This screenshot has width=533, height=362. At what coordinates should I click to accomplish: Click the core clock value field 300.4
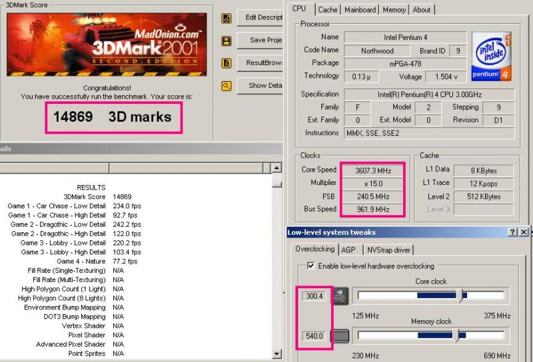click(314, 296)
